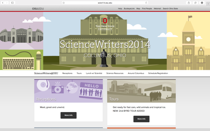The width and height of the screenshot is (210, 131).
Task: Click the tour bus graphic
Action: pyautogui.click(x=158, y=92)
